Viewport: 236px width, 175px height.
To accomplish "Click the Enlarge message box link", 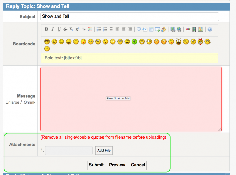I will (12, 102).
